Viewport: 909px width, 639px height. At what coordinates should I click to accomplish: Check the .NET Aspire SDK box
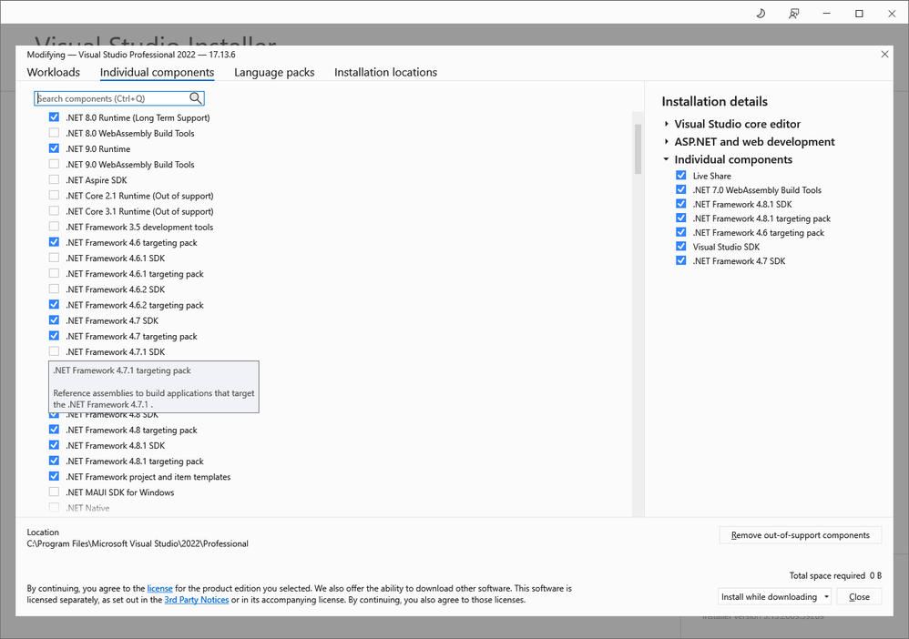click(x=54, y=180)
